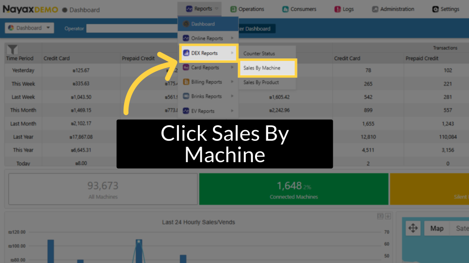
Task: Click the chart expand icon
Action: 380,216
